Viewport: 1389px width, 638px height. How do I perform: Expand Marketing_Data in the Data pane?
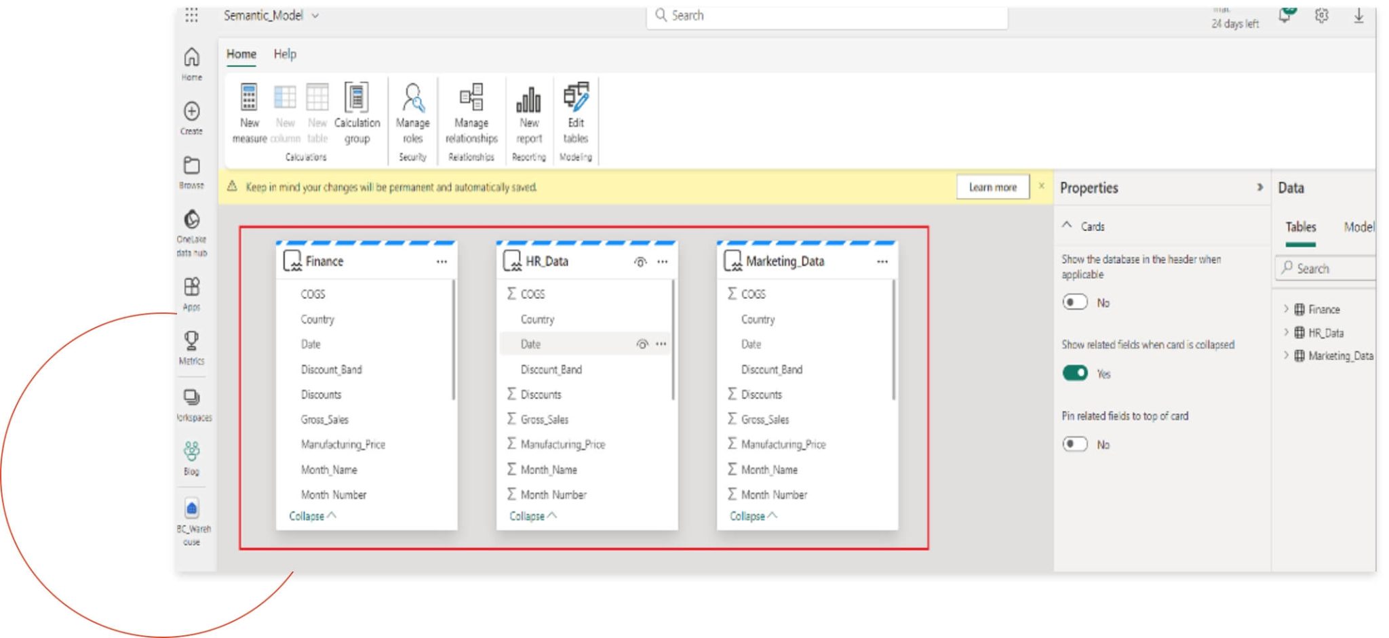click(x=1286, y=355)
